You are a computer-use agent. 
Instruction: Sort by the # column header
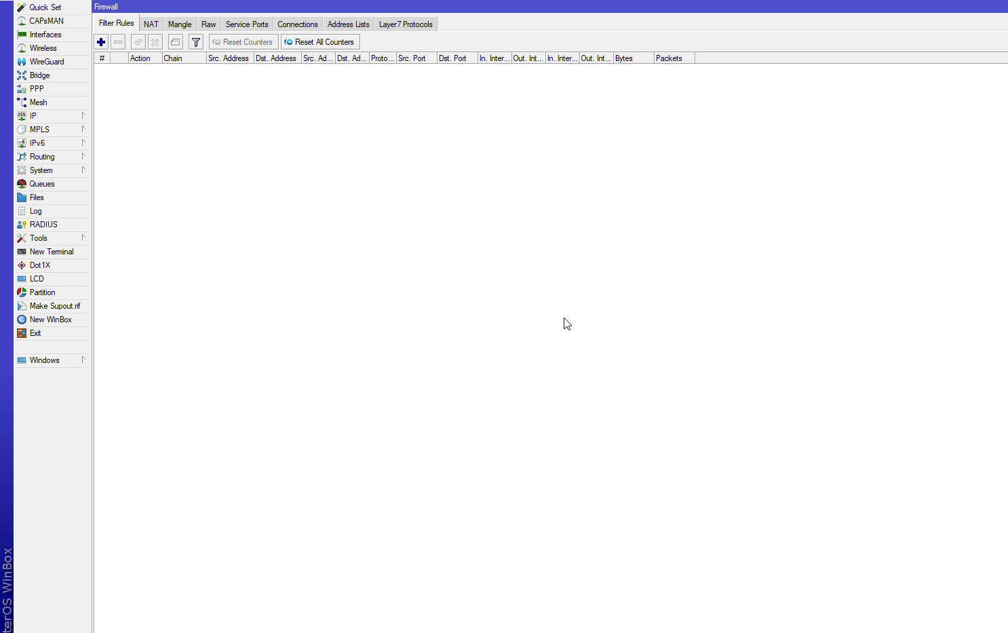[x=102, y=58]
